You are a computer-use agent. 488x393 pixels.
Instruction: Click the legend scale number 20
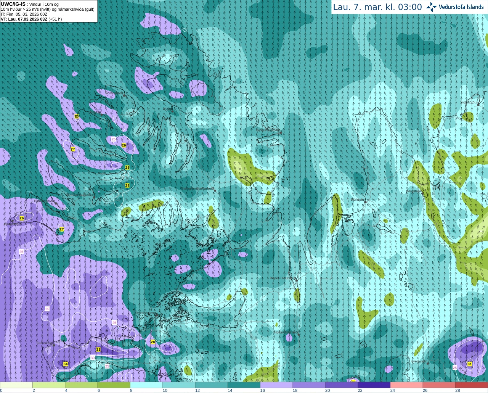coord(327,390)
